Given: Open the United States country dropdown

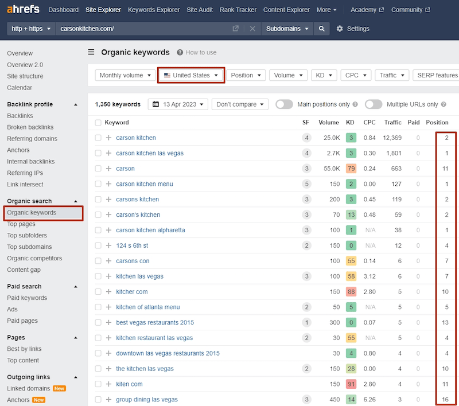Looking at the screenshot, I should pyautogui.click(x=191, y=75).
